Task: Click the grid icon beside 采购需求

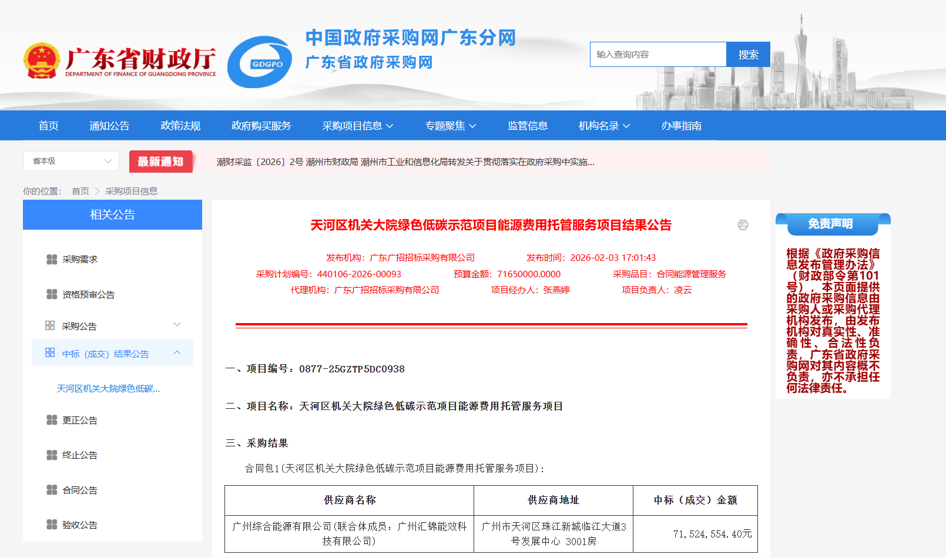Action: pos(52,260)
